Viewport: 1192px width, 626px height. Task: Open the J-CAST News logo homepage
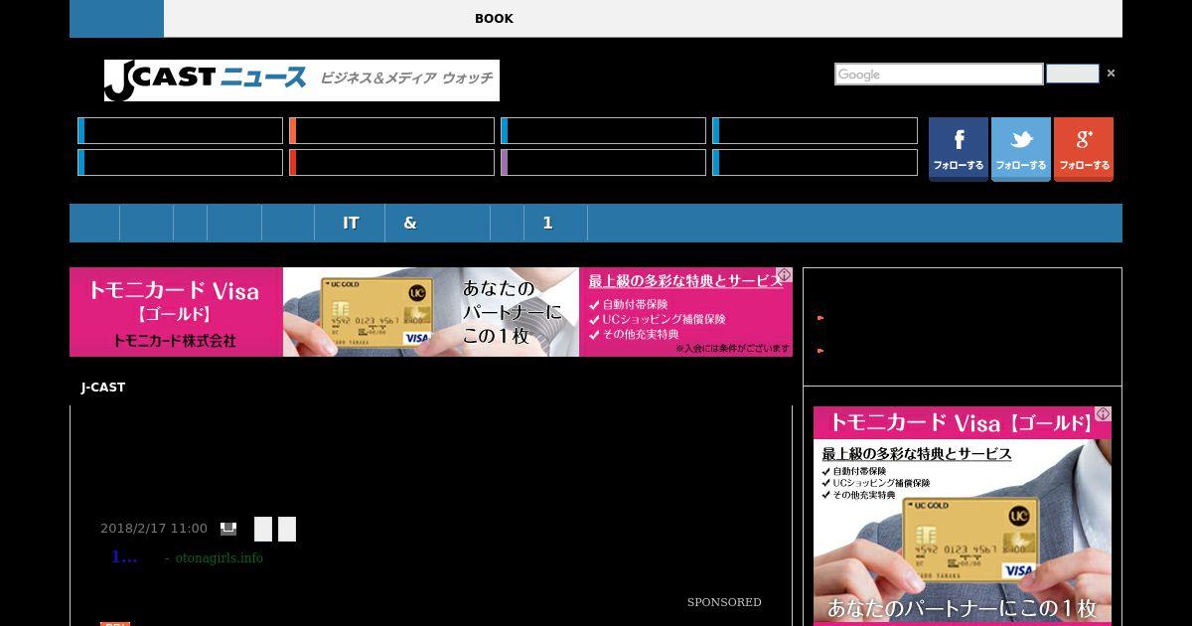click(x=302, y=80)
